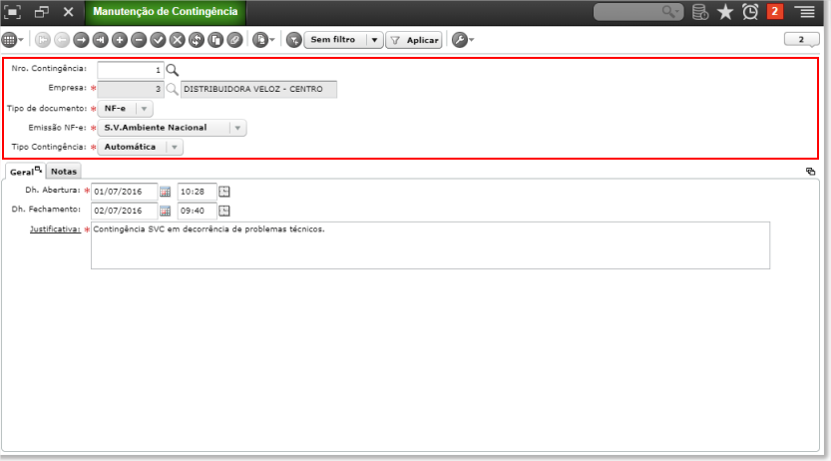Viewport: 831px width, 461px height.
Task: Open the grid view mode icon
Action: 9,40
